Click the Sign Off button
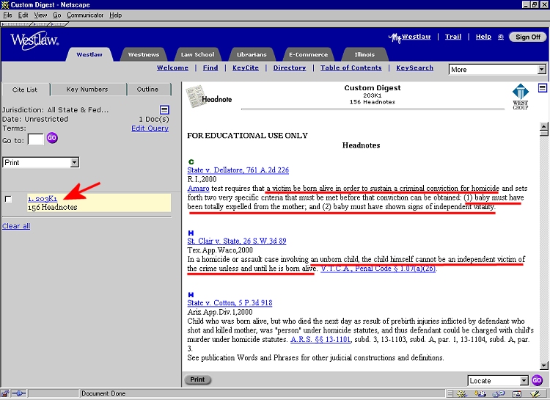 [527, 37]
